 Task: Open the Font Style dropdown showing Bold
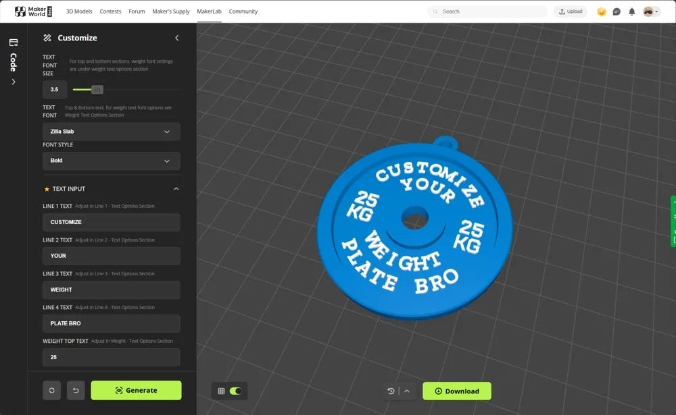(x=112, y=161)
